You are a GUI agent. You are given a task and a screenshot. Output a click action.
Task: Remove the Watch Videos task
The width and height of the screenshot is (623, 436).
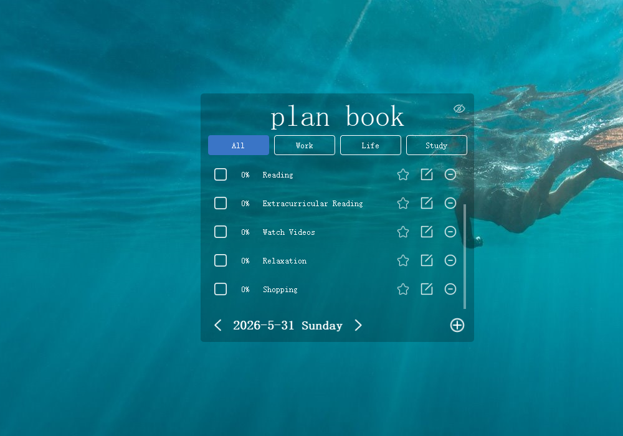(x=450, y=232)
